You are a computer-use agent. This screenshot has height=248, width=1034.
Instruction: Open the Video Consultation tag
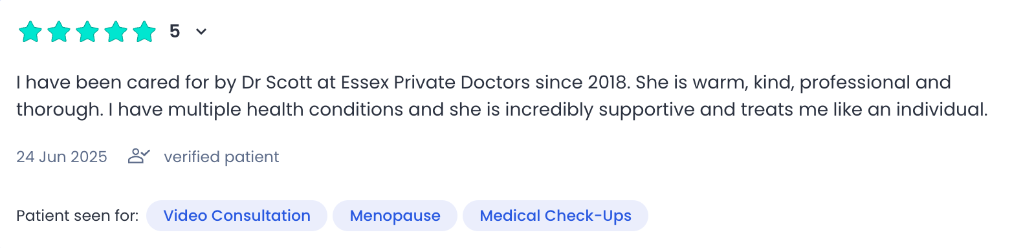click(237, 216)
